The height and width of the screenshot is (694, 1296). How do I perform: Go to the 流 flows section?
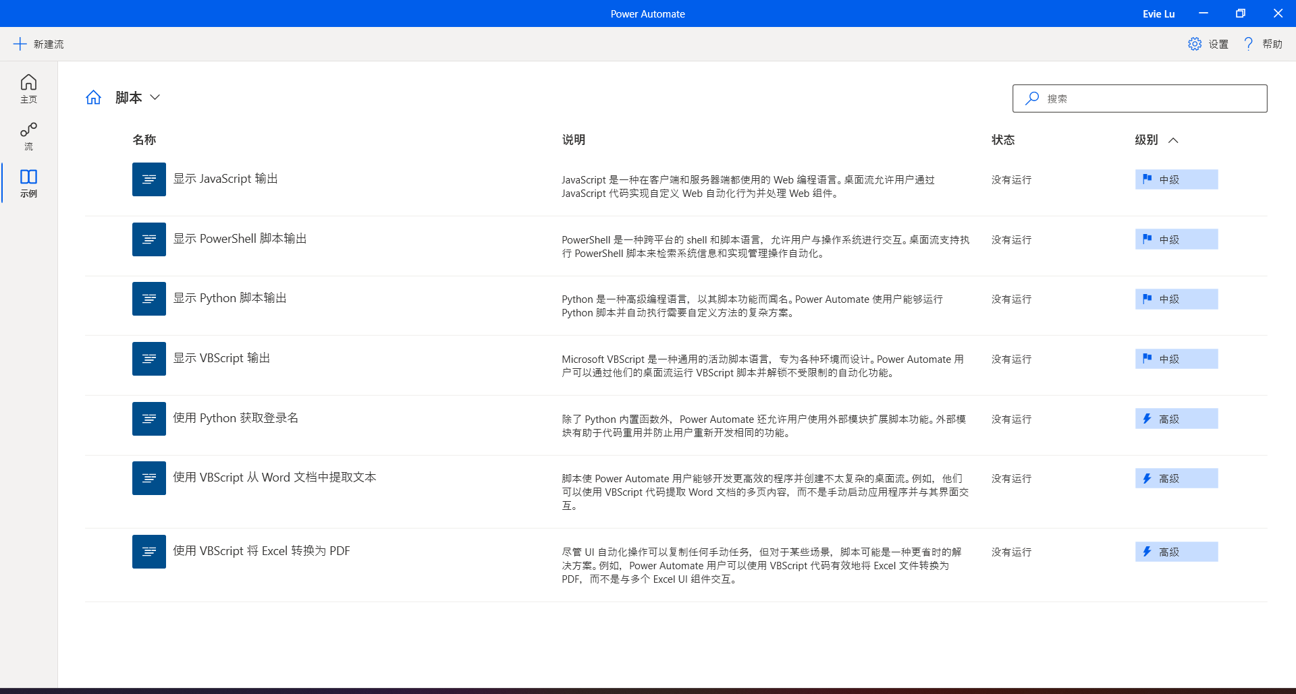point(28,136)
